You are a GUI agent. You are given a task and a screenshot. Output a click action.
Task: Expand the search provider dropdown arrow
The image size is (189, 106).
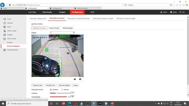click(173, 5)
